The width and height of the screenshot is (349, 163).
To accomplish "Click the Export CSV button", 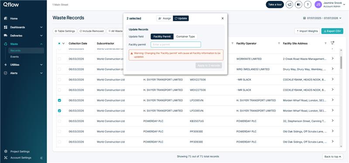I will point(332,31).
